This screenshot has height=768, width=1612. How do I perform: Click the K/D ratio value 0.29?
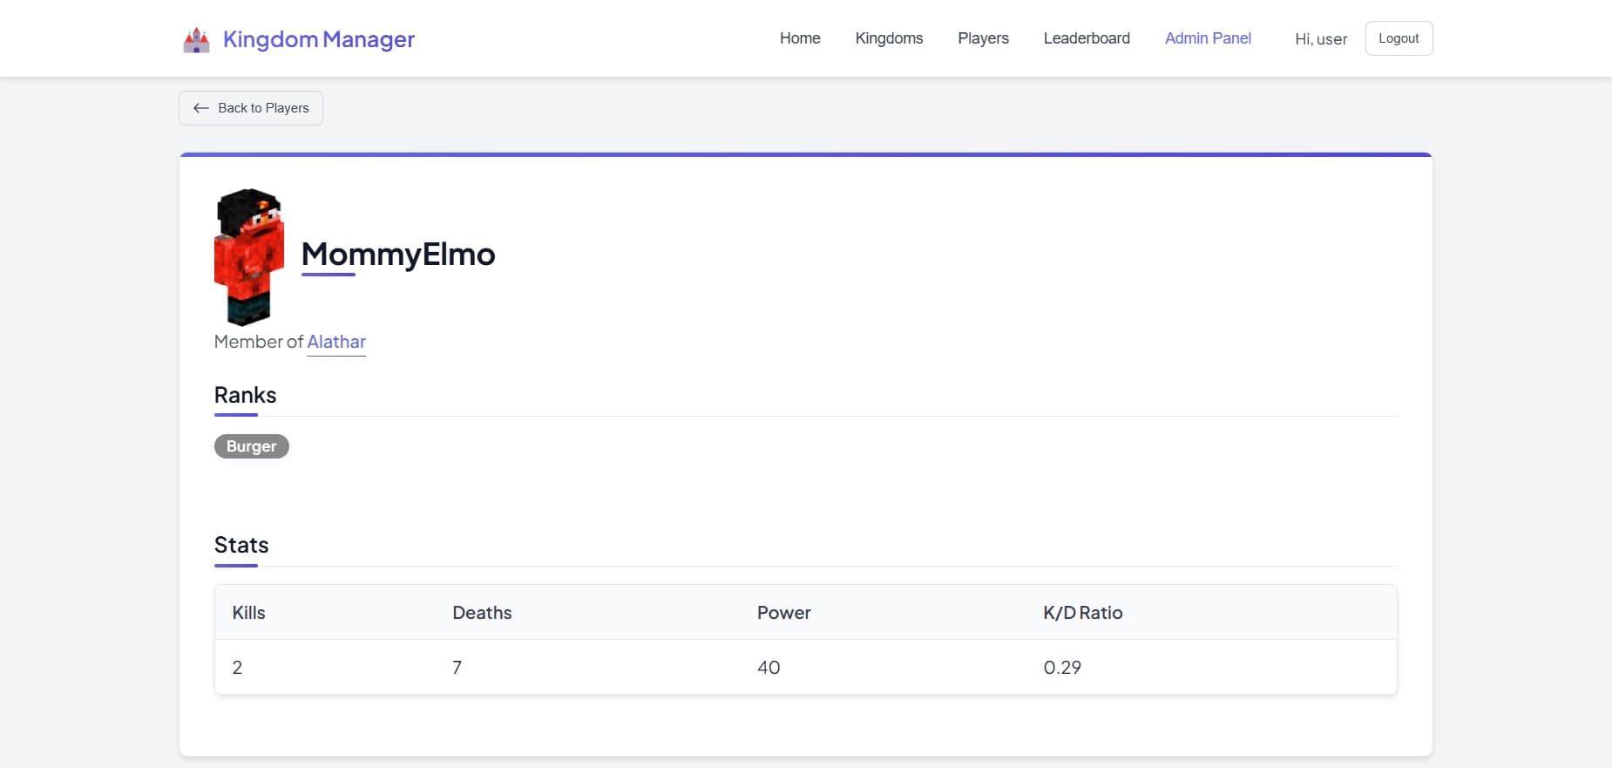point(1062,668)
